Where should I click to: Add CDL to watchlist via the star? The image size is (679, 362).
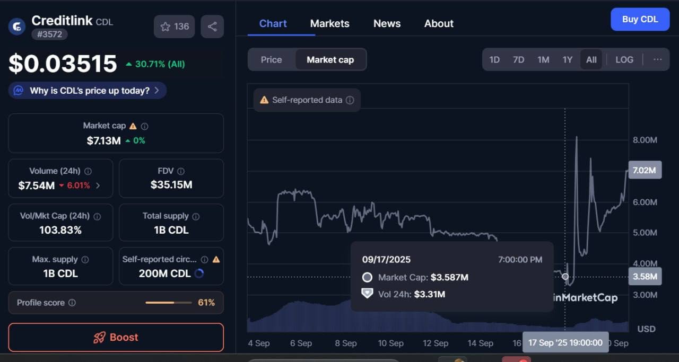click(x=165, y=26)
